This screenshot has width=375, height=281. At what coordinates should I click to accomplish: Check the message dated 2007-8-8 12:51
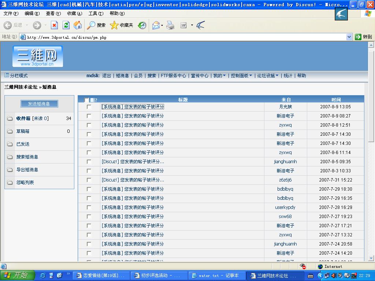pos(89,125)
